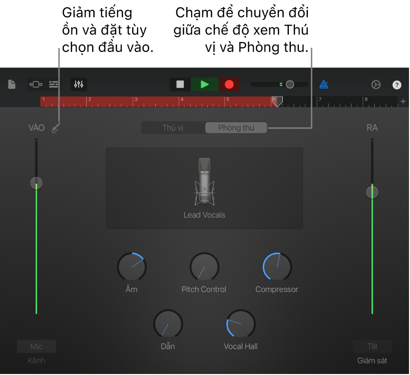Open the My Songs document icon
Viewport: 410px width, 375px height.
(x=12, y=84)
